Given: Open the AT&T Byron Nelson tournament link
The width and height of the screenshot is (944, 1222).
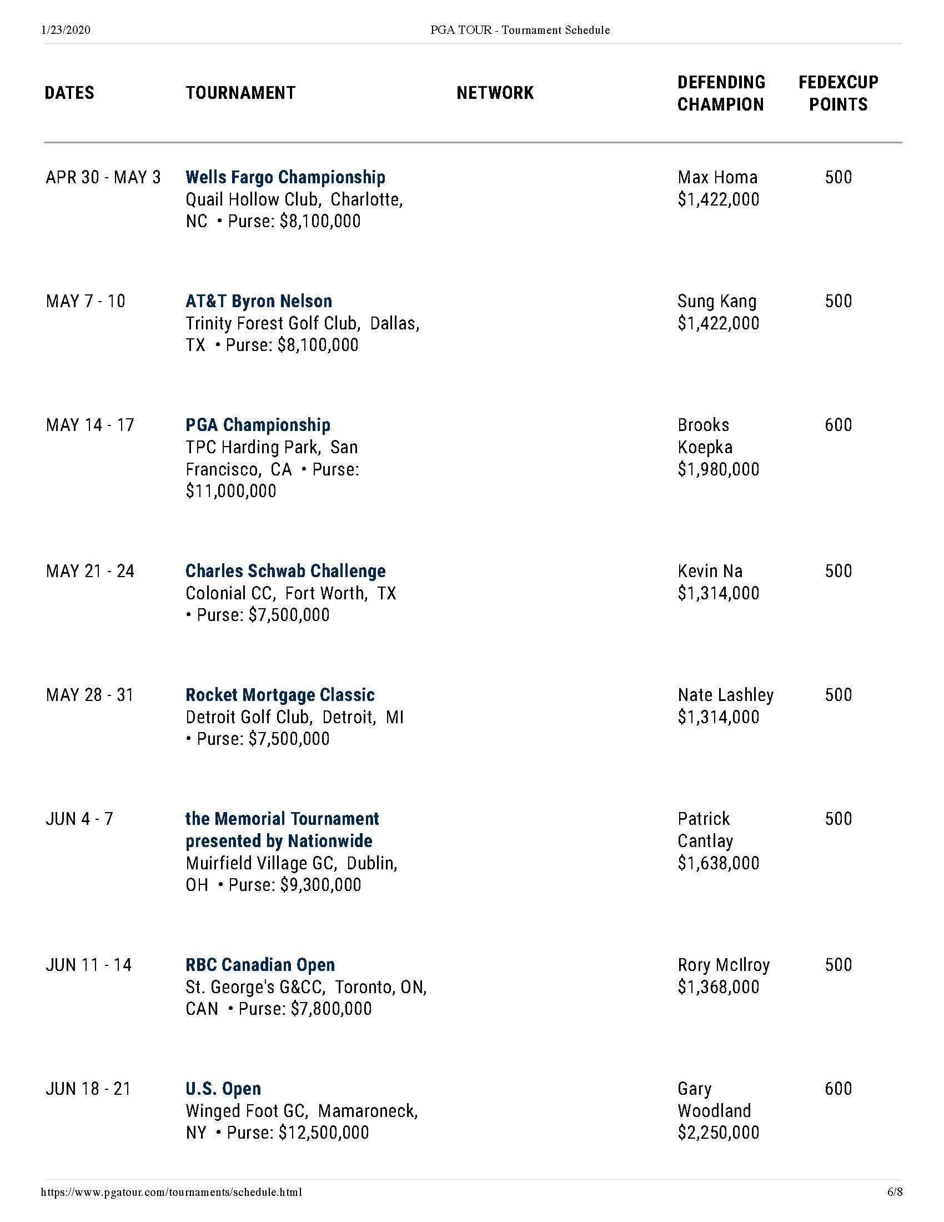Looking at the screenshot, I should [x=258, y=301].
